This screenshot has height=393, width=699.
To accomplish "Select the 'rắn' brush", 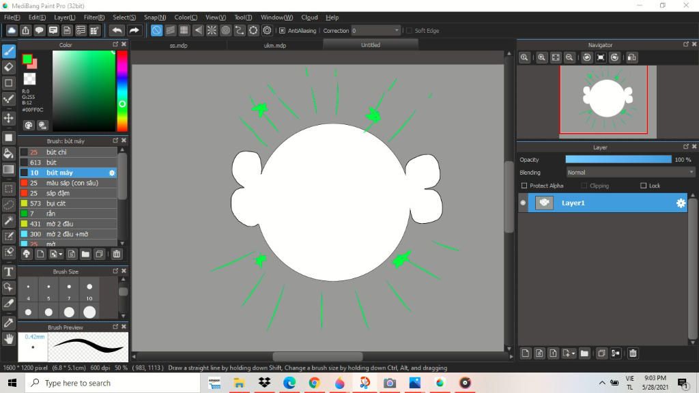I will pyautogui.click(x=68, y=214).
